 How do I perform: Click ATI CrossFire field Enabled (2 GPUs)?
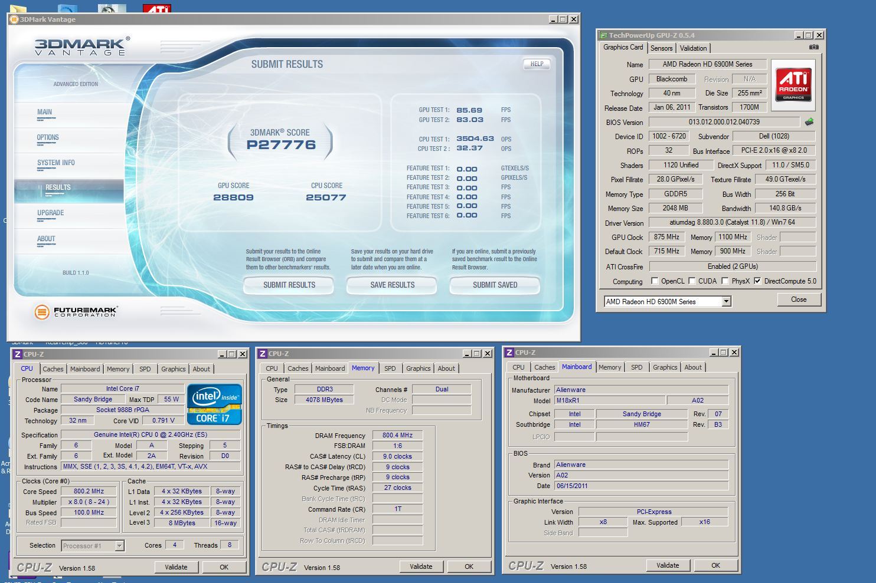pos(732,266)
